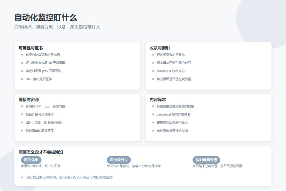Select bullet 模板渲染出错的空白页
The height and width of the screenshot is (191, 286).
172,122
